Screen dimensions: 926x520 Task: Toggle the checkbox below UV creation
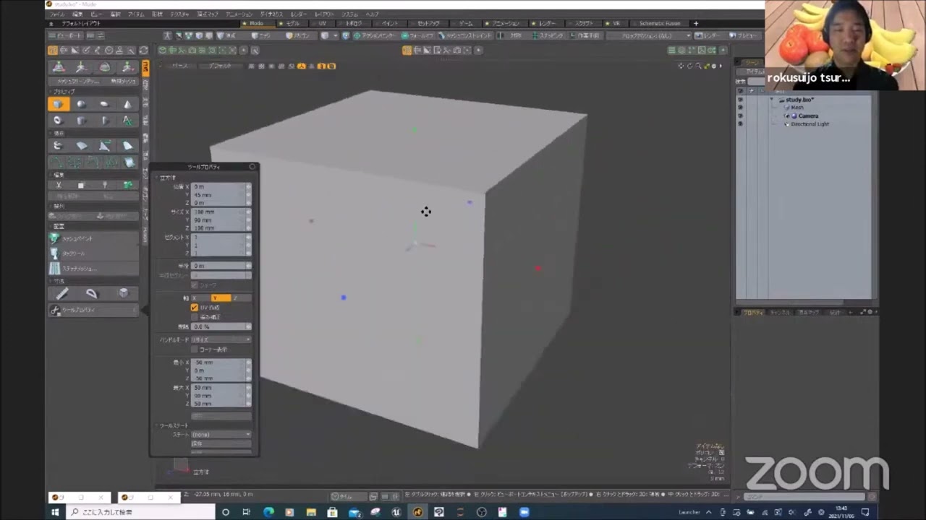coord(194,317)
